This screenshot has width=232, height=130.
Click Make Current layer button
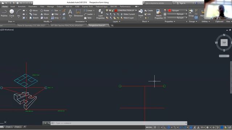[x=128, y=14]
